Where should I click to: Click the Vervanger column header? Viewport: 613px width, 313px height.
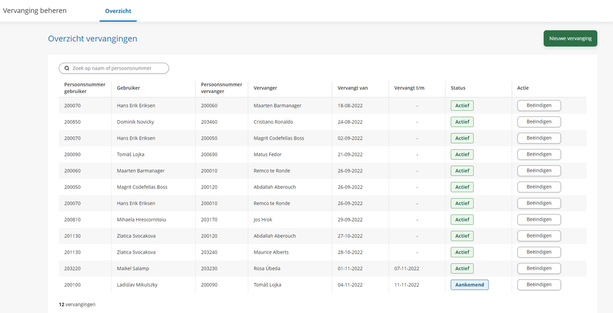pos(265,88)
